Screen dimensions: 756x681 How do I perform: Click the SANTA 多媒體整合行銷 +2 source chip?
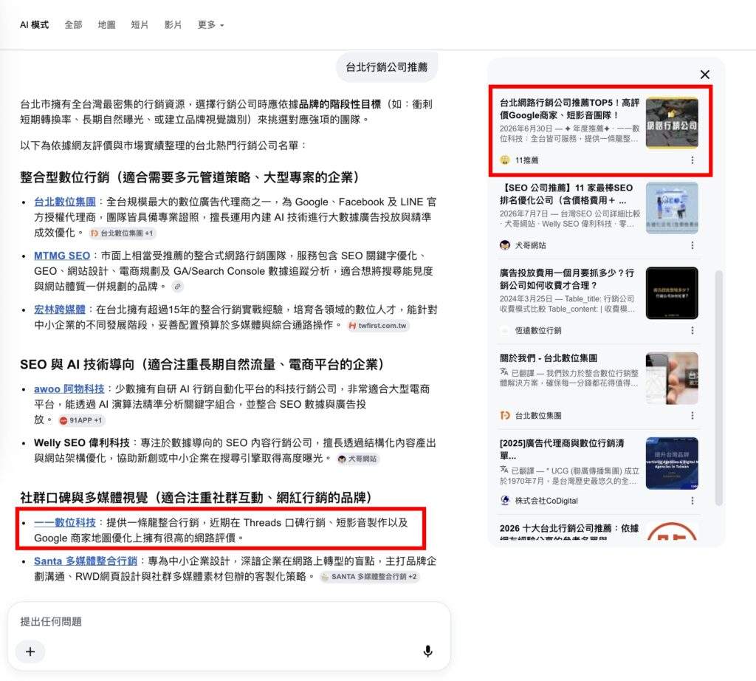click(369, 576)
